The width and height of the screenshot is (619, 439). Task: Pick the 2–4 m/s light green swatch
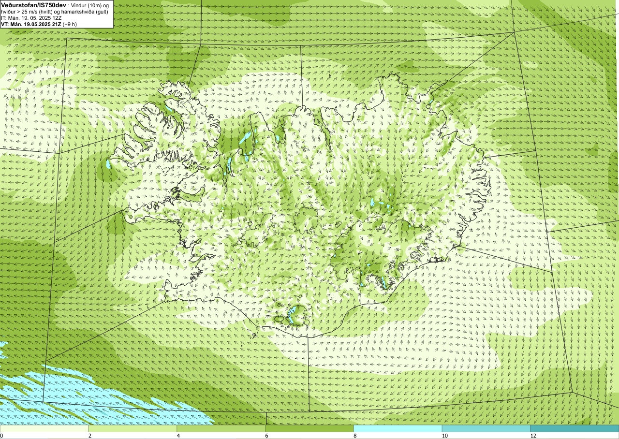(133, 428)
